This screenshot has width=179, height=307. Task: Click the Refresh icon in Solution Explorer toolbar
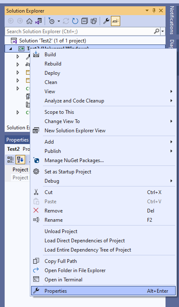click(75, 21)
